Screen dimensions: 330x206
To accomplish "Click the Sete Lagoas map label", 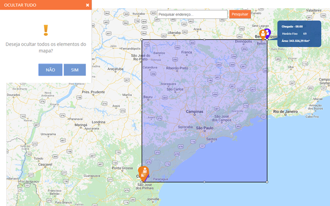I will [260, 26].
